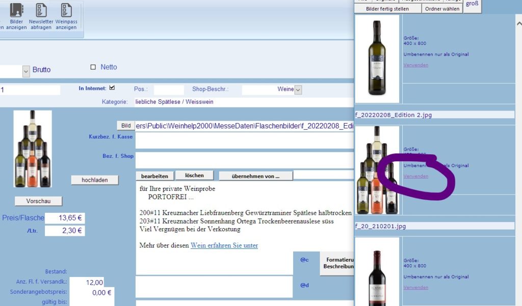Enable the Netto checkbox
Screen dimensions: 522x306
point(93,67)
